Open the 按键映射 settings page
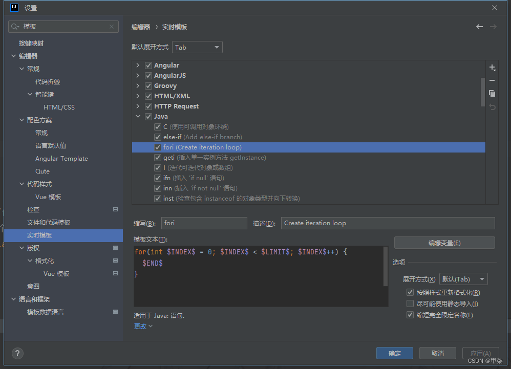 [32, 43]
